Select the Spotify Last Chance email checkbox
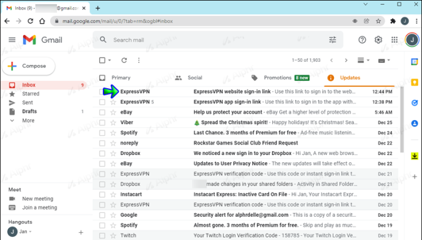The width and height of the screenshot is (422, 240). (102, 133)
